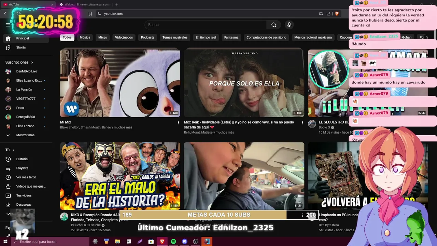437x246 pixels.
Task: Expand the Suscripciones section chevron
Action: coord(32,63)
